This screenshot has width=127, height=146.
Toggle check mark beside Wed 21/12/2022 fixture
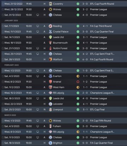tap(3, 4)
